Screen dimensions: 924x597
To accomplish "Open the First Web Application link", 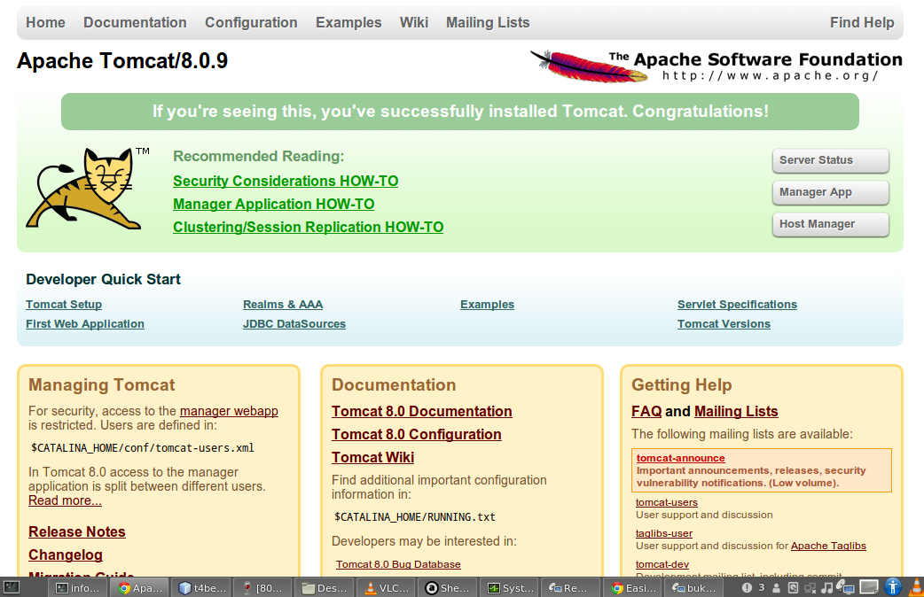I will tap(85, 324).
